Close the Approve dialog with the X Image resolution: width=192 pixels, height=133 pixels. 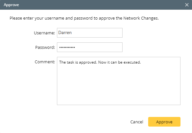click(x=187, y=5)
